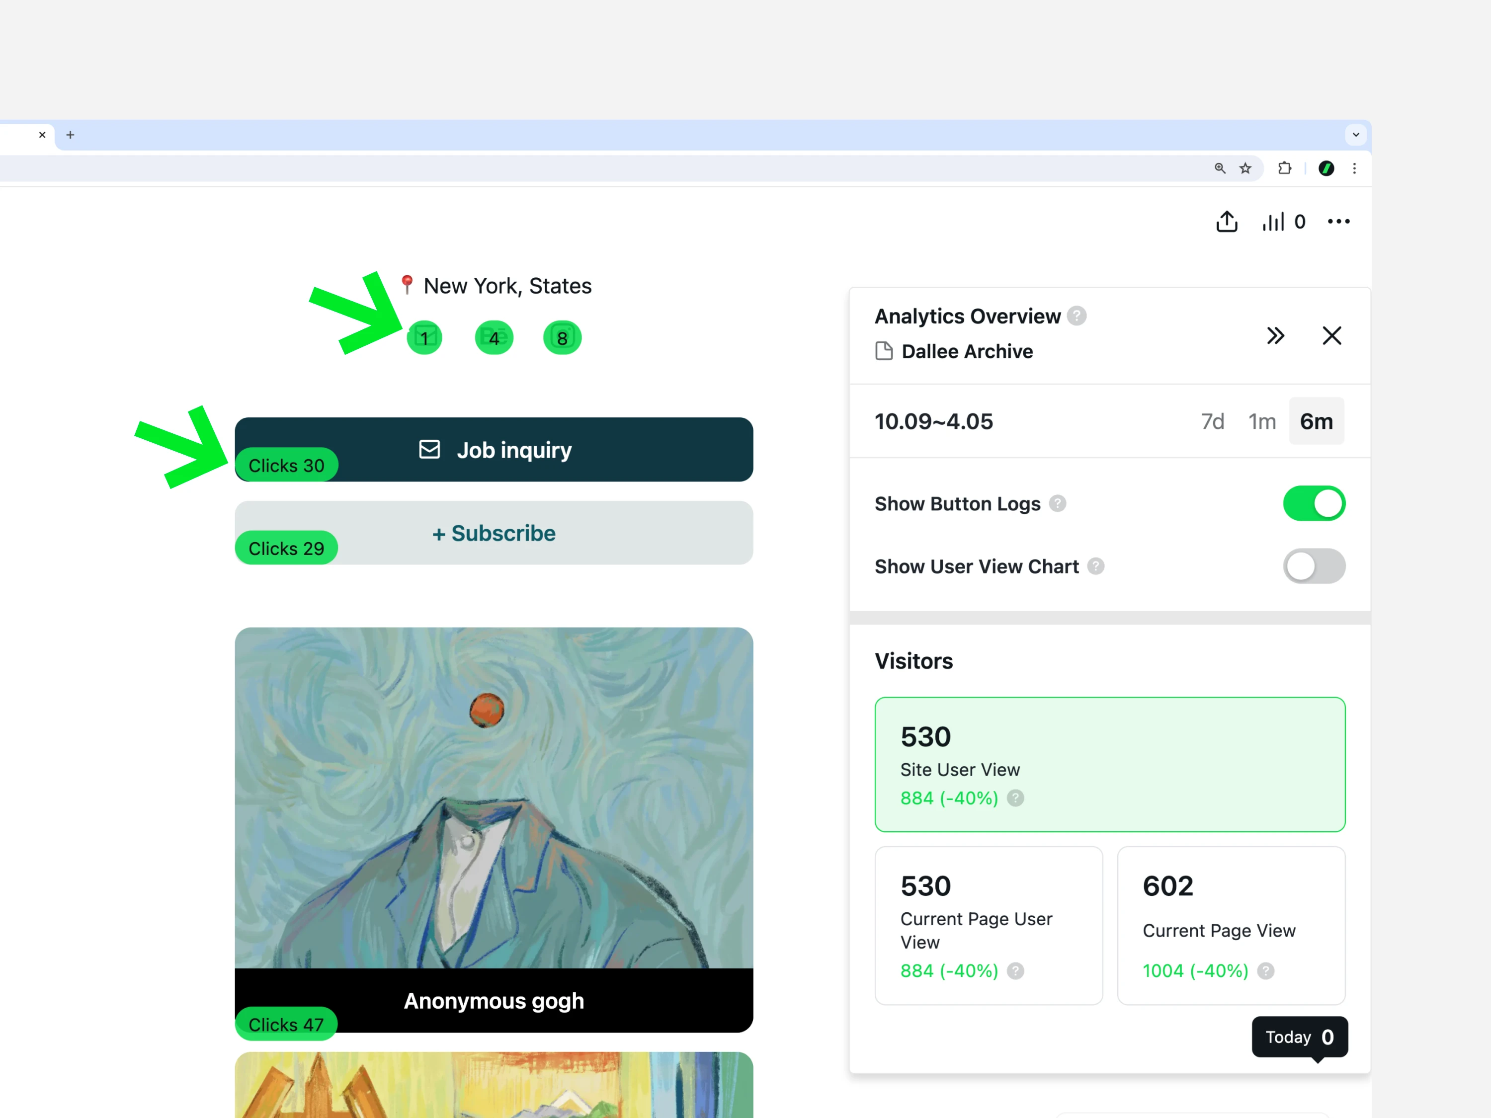Collapse the analytics panel with double chevron
This screenshot has width=1491, height=1118.
(x=1275, y=335)
